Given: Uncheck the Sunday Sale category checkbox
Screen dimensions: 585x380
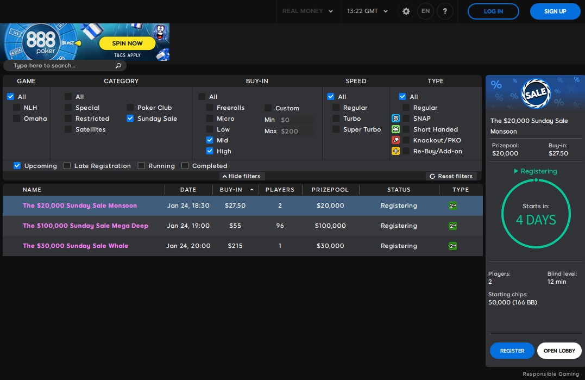Looking at the screenshot, I should point(130,119).
